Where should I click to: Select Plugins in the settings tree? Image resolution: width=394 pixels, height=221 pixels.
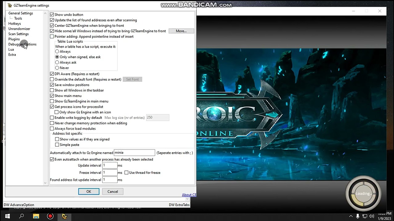point(14,39)
